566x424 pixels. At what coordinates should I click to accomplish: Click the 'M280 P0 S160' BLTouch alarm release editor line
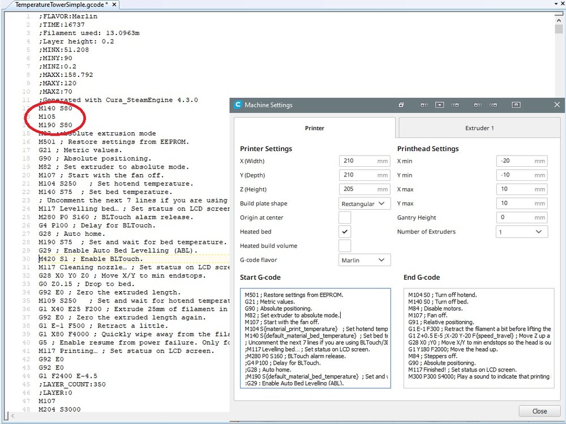[116, 217]
